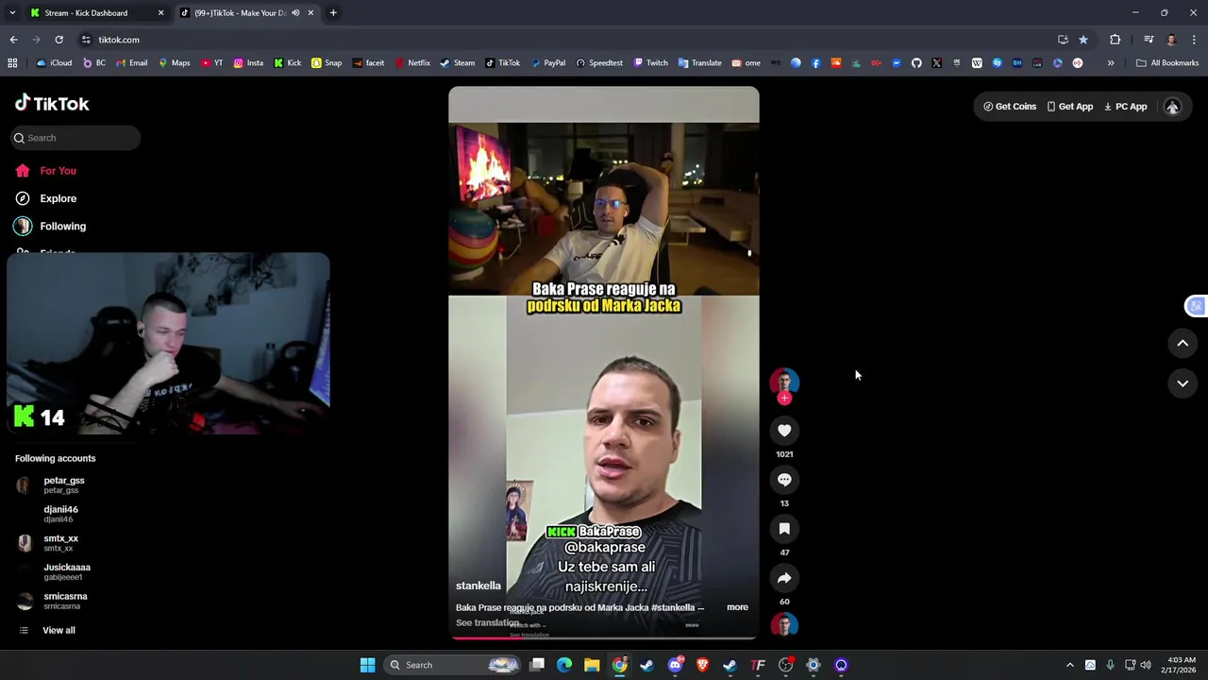Click PC App download button

click(1125, 107)
